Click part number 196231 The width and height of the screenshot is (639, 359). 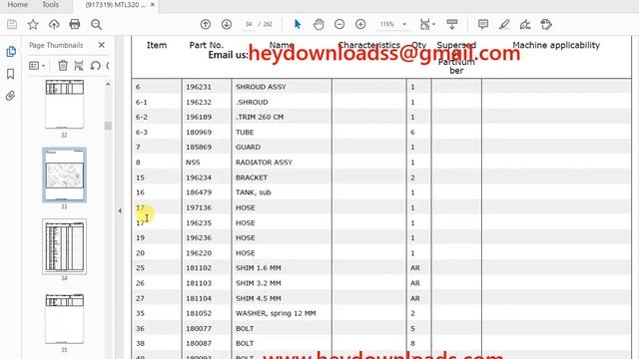pyautogui.click(x=199, y=87)
